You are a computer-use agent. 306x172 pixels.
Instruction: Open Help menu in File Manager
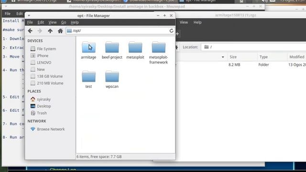(75, 22)
